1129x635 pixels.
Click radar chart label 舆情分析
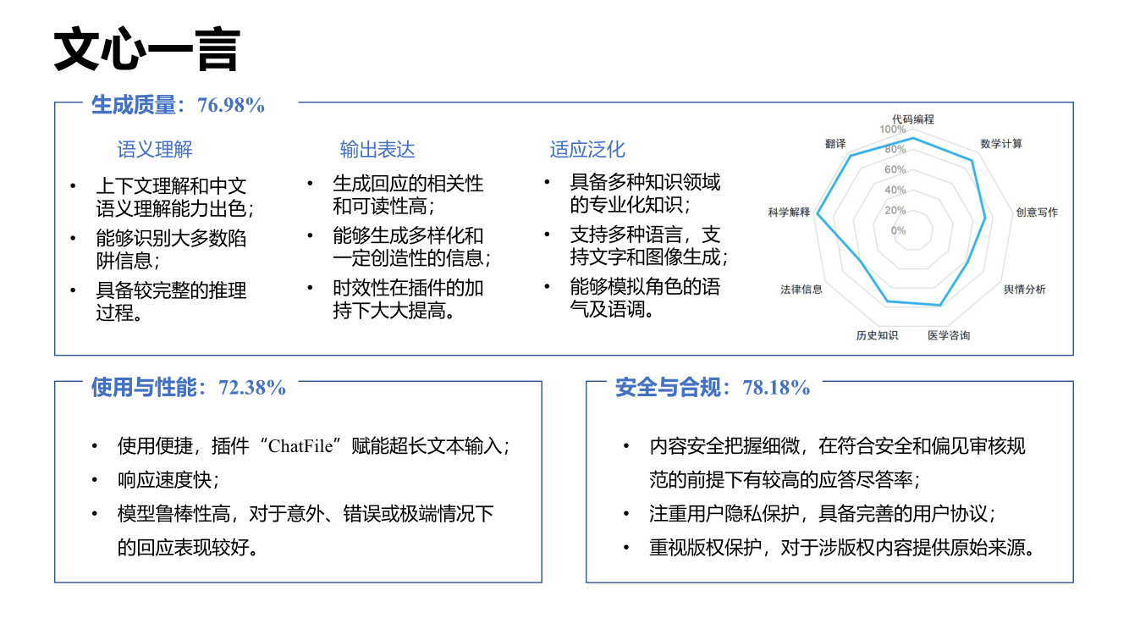tap(1025, 290)
